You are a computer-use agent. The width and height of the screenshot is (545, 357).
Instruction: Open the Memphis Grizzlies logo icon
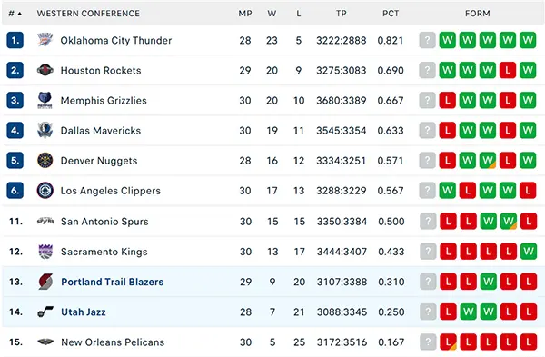pos(45,101)
